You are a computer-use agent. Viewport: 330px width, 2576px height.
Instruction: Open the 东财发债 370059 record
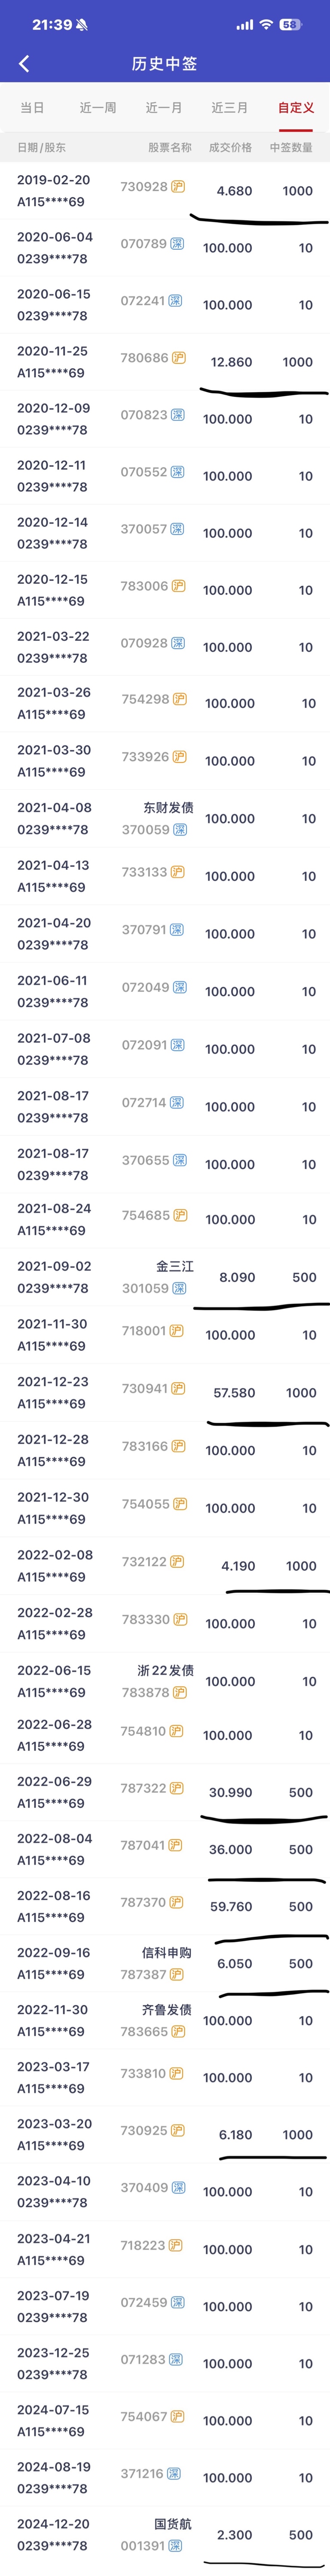point(165,818)
